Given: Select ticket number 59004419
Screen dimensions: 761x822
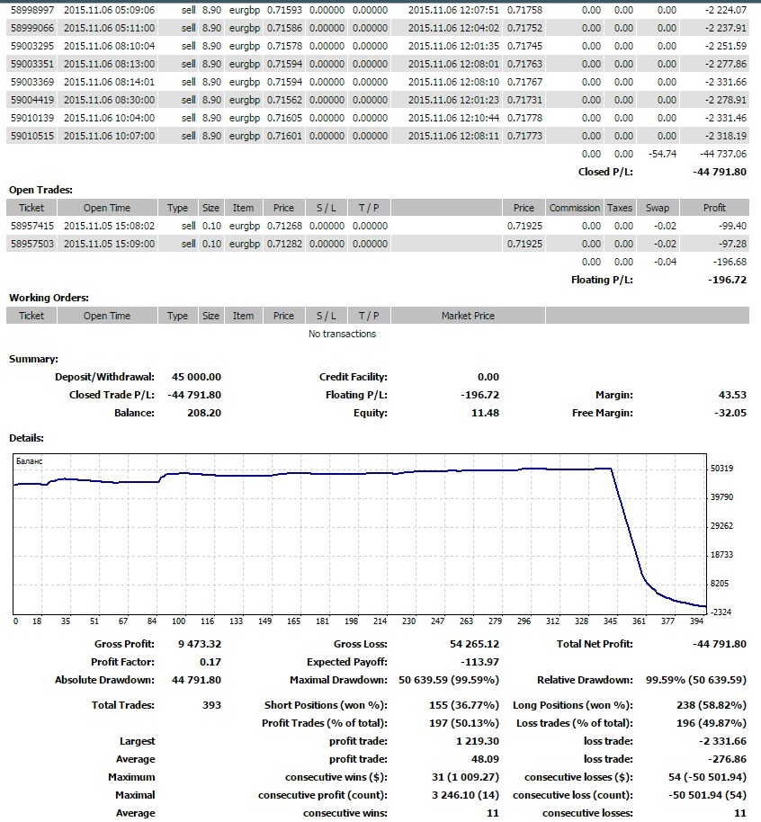Looking at the screenshot, I should click(x=32, y=100).
